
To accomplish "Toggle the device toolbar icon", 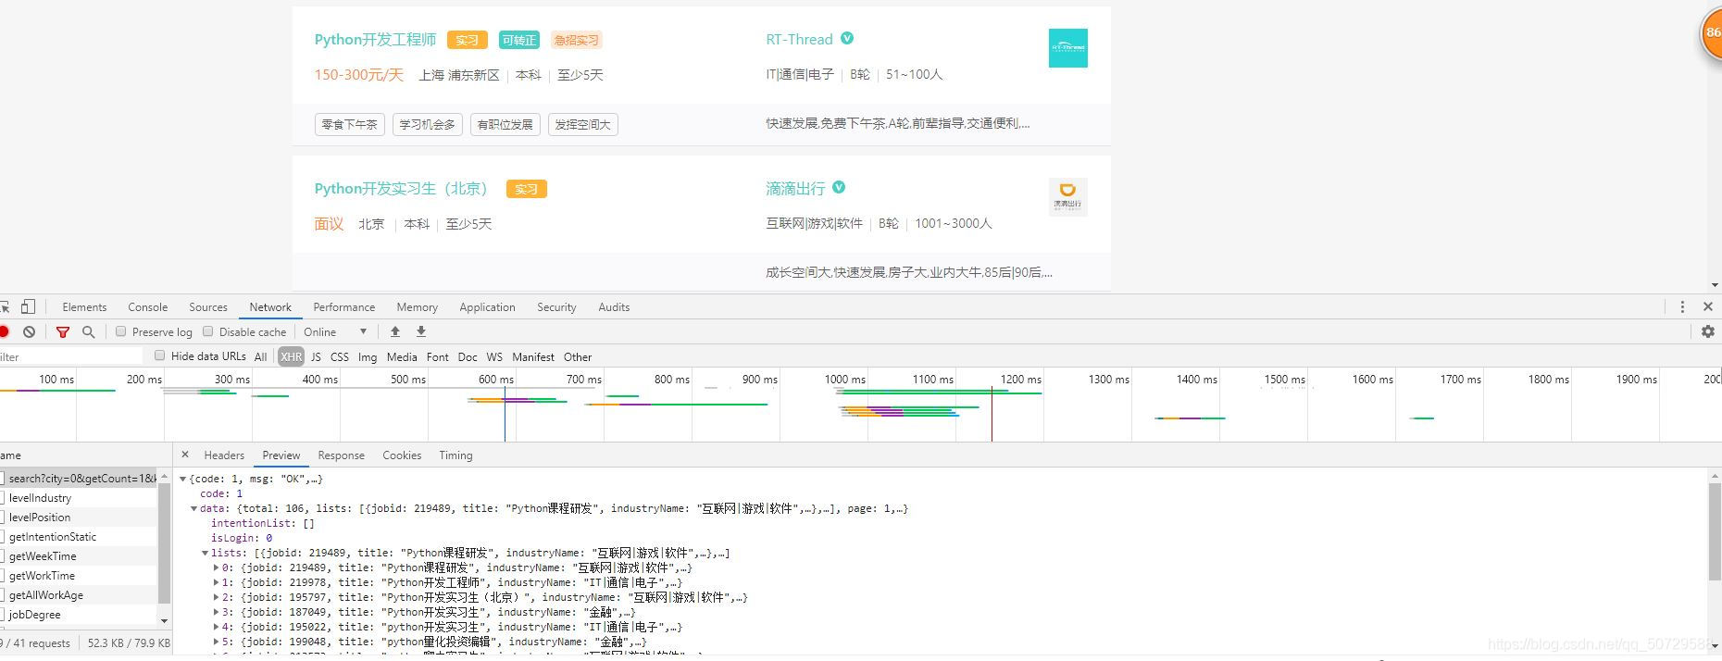I will (x=29, y=306).
